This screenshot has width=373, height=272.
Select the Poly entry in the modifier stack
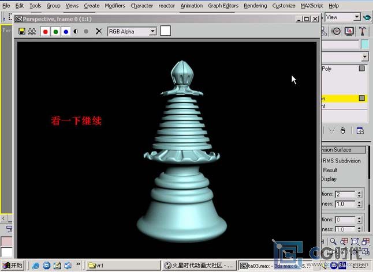pyautogui.click(x=327, y=69)
